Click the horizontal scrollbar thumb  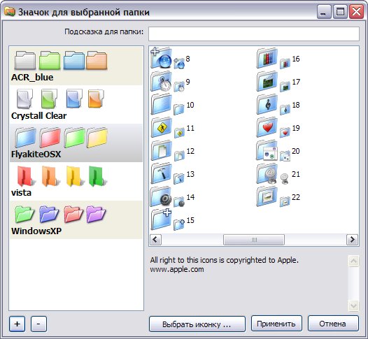(254, 240)
